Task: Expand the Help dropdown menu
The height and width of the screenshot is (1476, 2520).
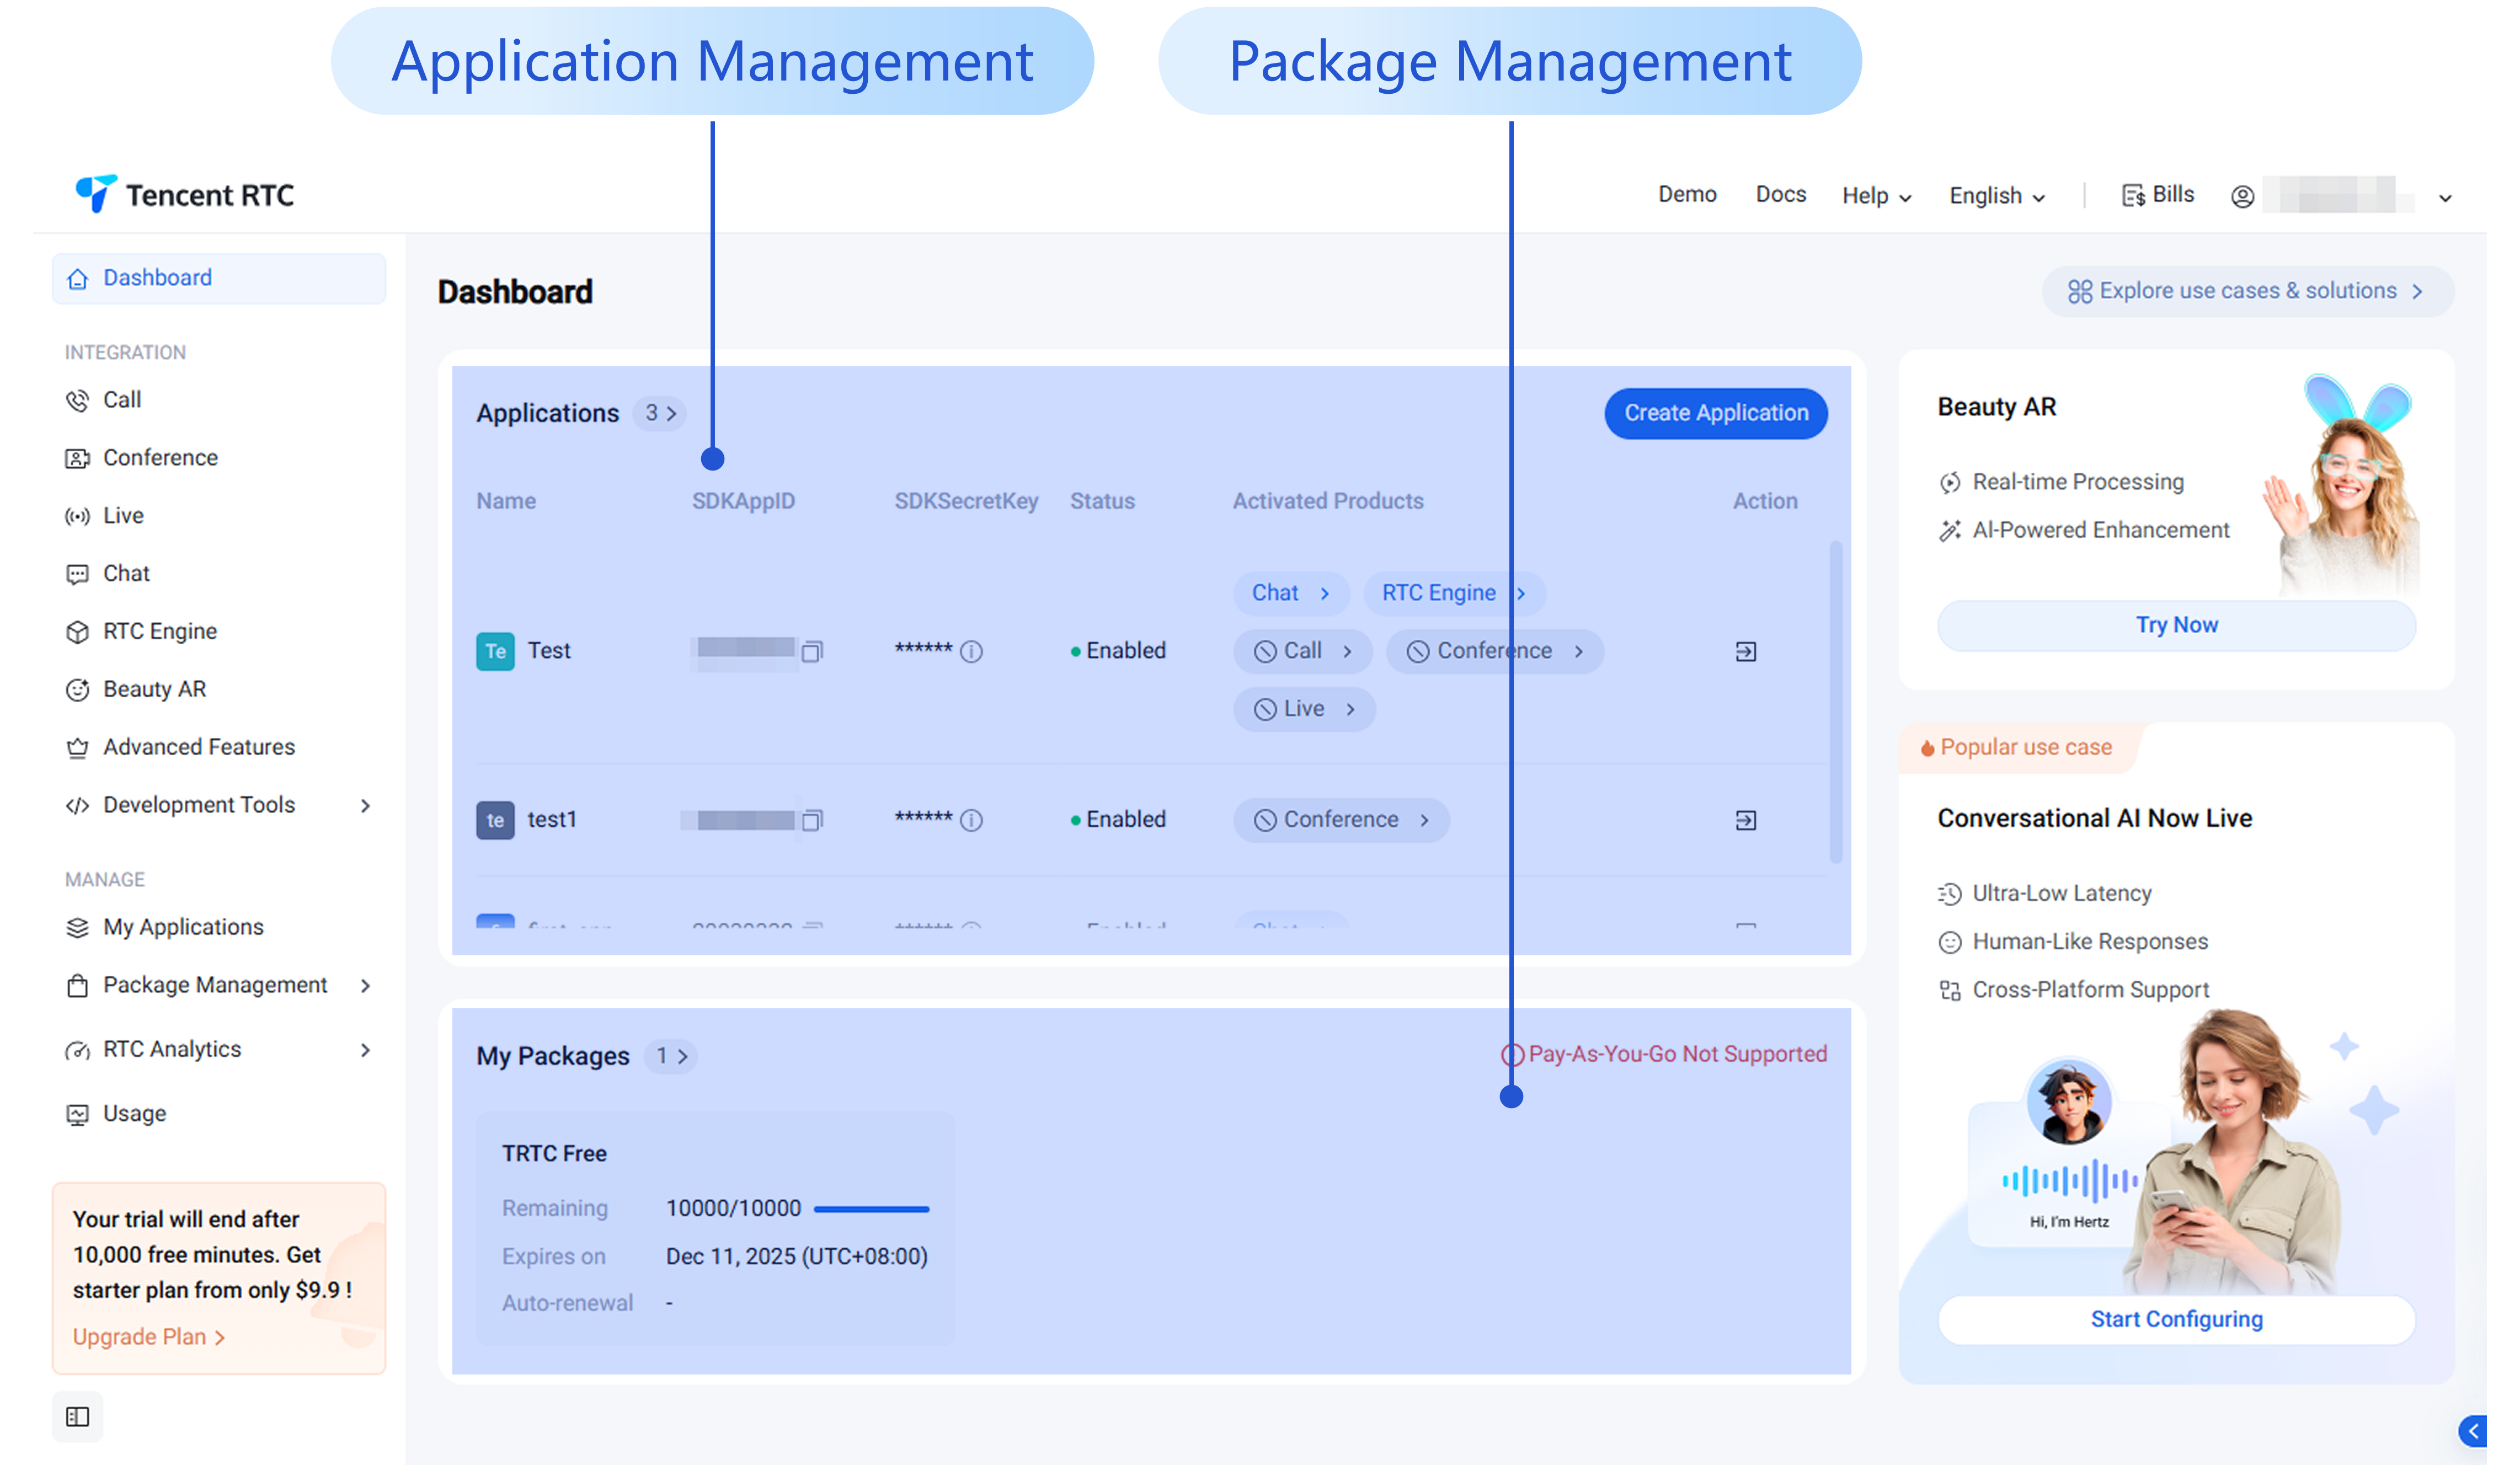Action: [x=1876, y=196]
